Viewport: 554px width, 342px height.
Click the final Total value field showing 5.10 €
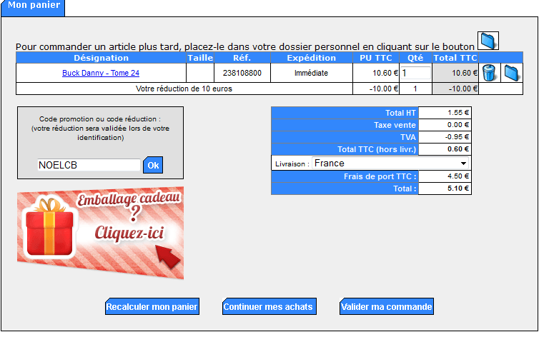pyautogui.click(x=445, y=188)
